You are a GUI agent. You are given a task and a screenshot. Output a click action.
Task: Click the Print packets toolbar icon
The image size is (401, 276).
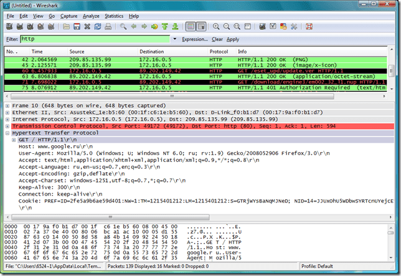click(108, 26)
